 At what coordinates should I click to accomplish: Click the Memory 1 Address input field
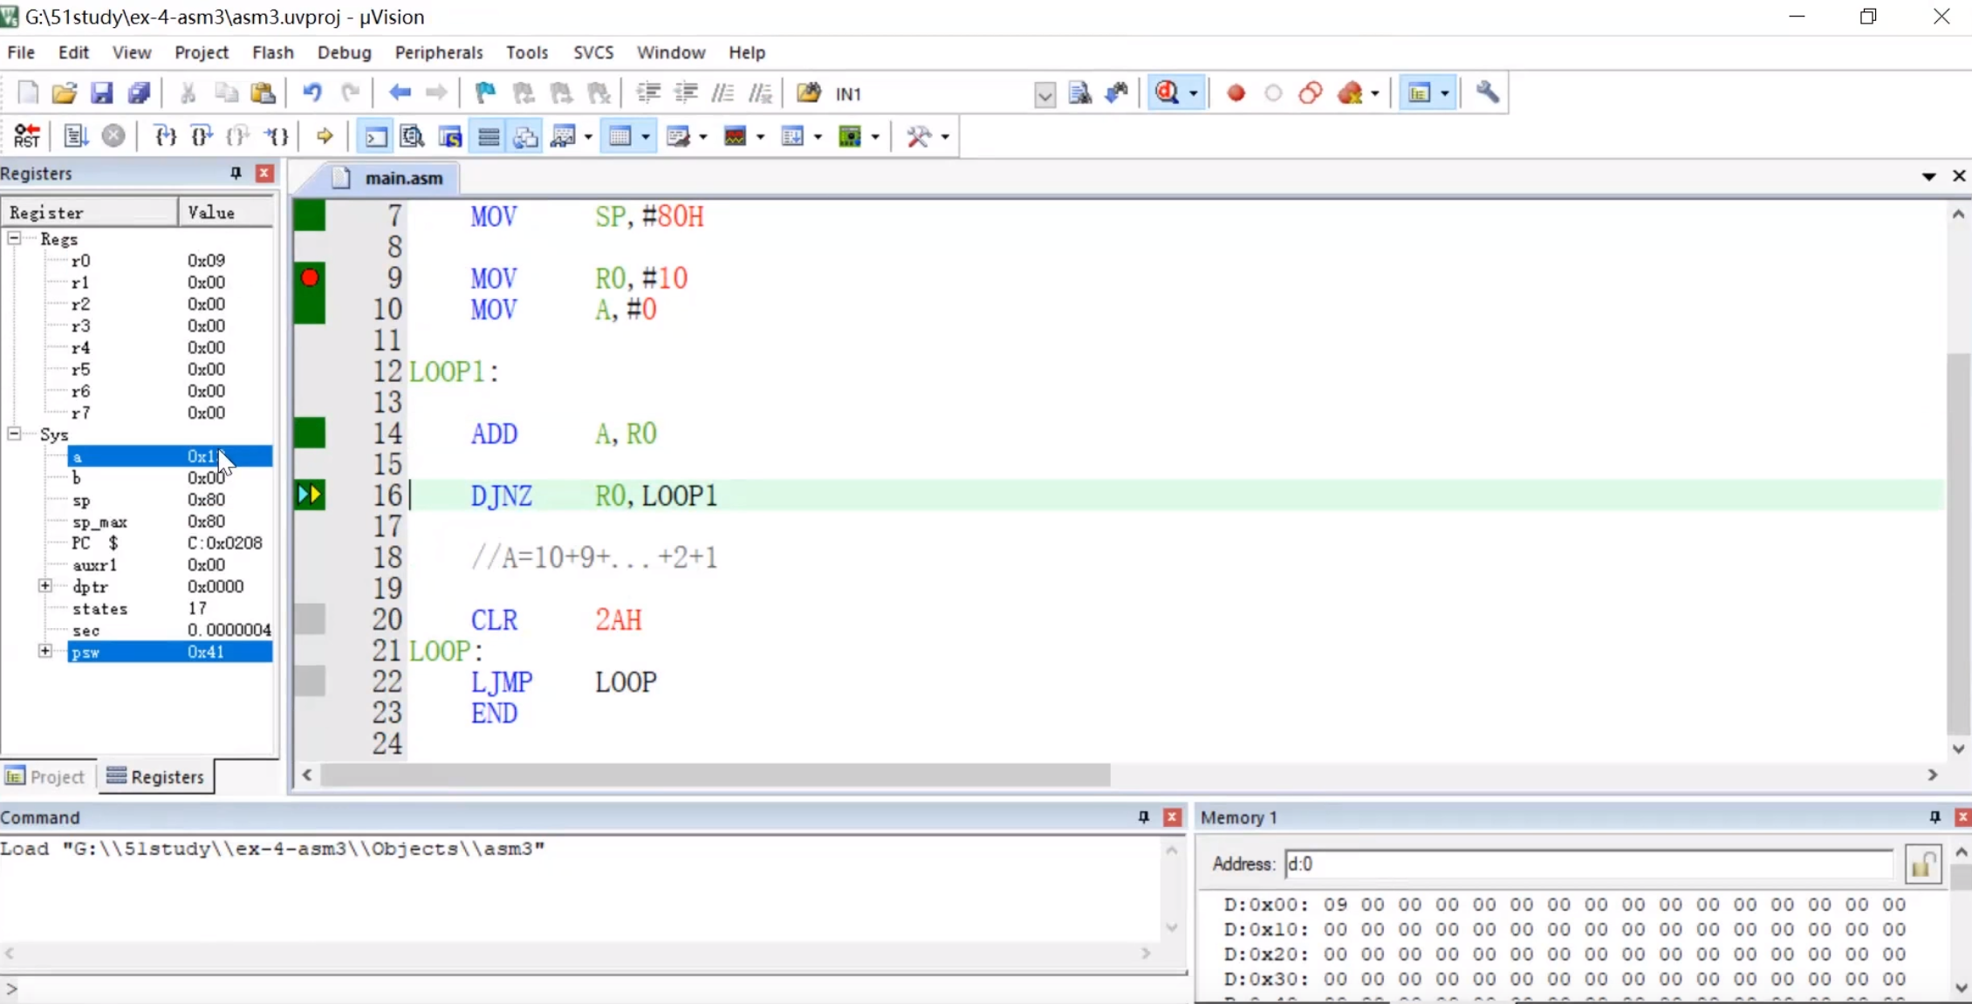[x=1588, y=864]
